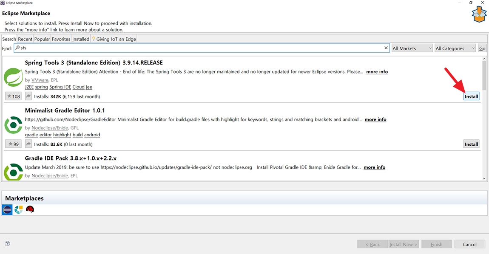
Task: Click the Finish button
Action: (x=437, y=244)
